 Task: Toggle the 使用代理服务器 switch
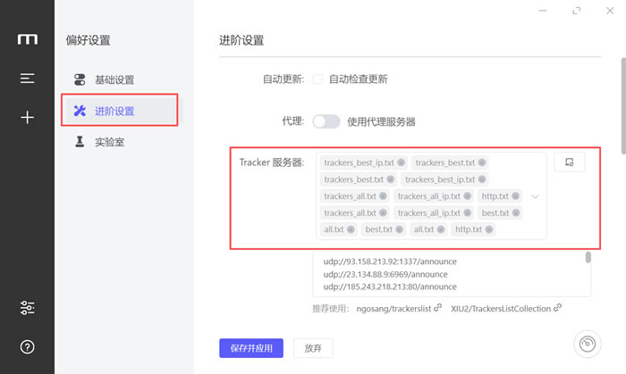(x=326, y=121)
